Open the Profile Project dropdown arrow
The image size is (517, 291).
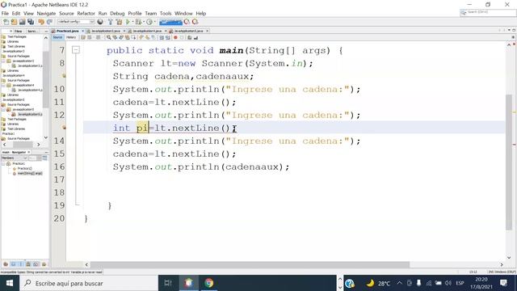154,22
